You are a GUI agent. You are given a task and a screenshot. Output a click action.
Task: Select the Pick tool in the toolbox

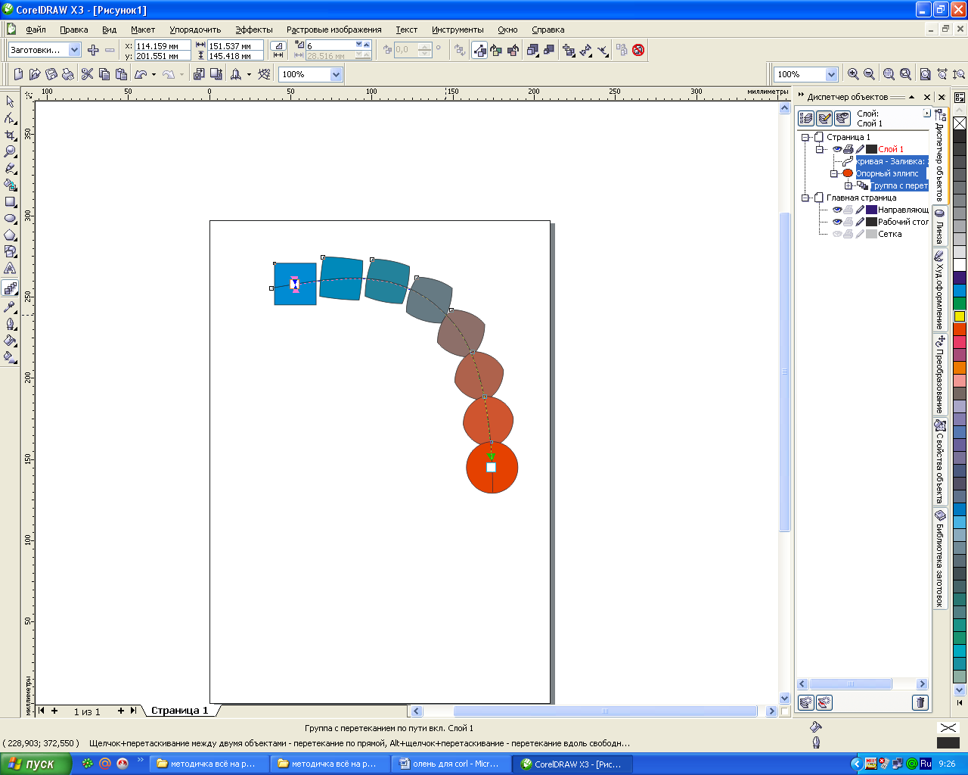(10, 101)
